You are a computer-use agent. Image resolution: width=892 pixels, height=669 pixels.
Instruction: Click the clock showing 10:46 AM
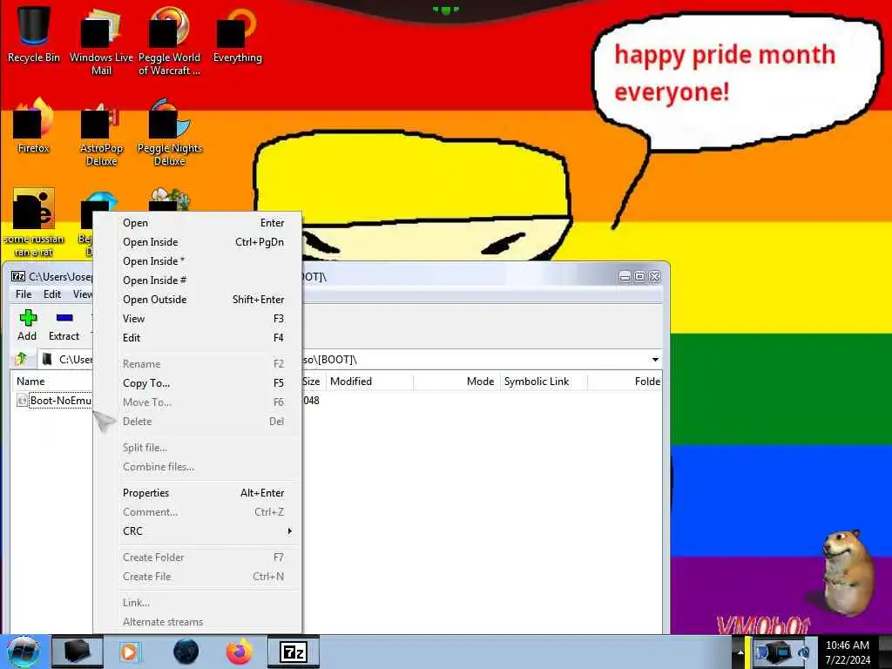coord(847,645)
